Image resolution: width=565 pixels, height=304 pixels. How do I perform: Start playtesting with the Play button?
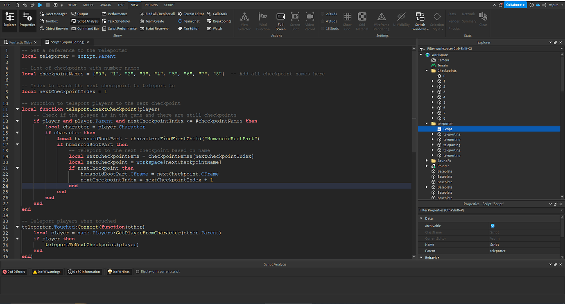point(40,5)
